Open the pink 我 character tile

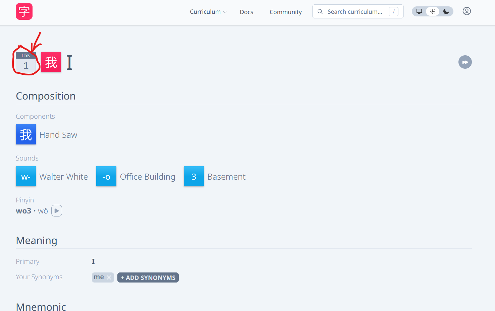[x=51, y=62]
